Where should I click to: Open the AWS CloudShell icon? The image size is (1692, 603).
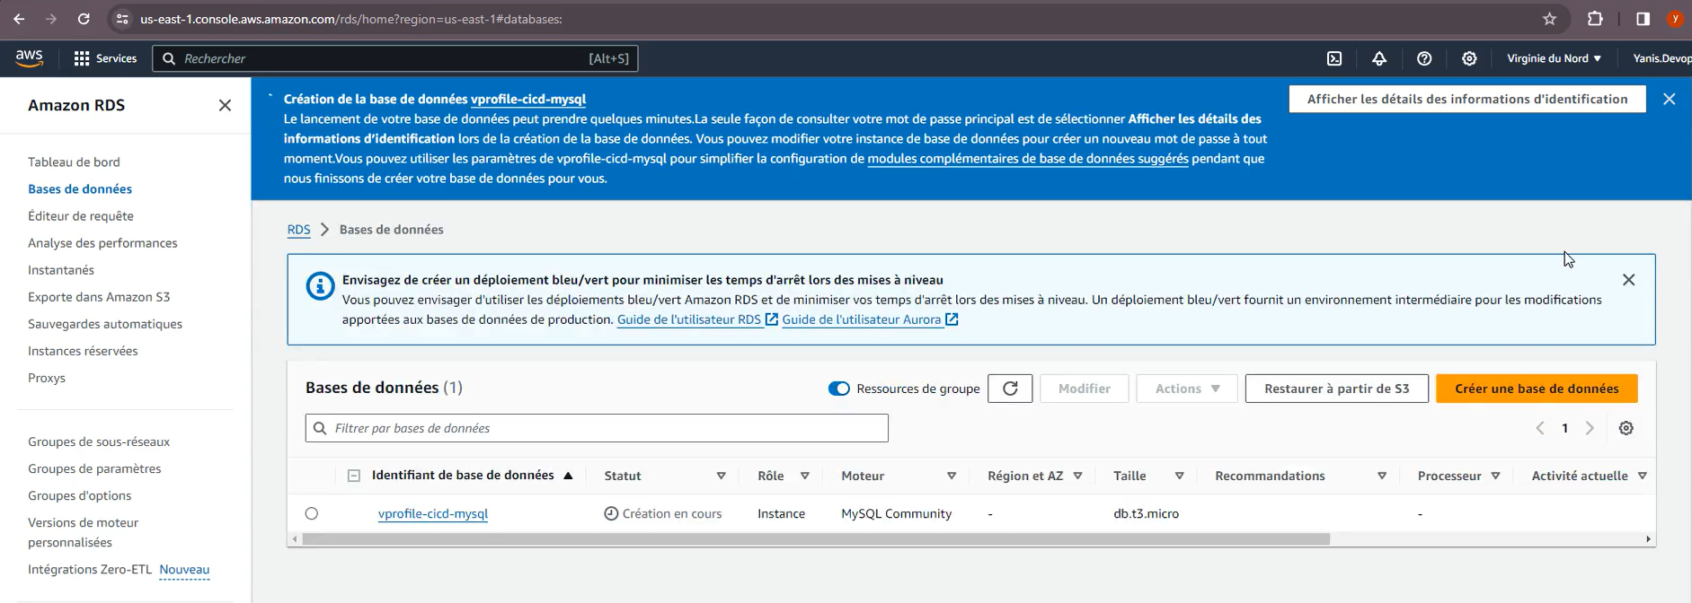click(1334, 58)
